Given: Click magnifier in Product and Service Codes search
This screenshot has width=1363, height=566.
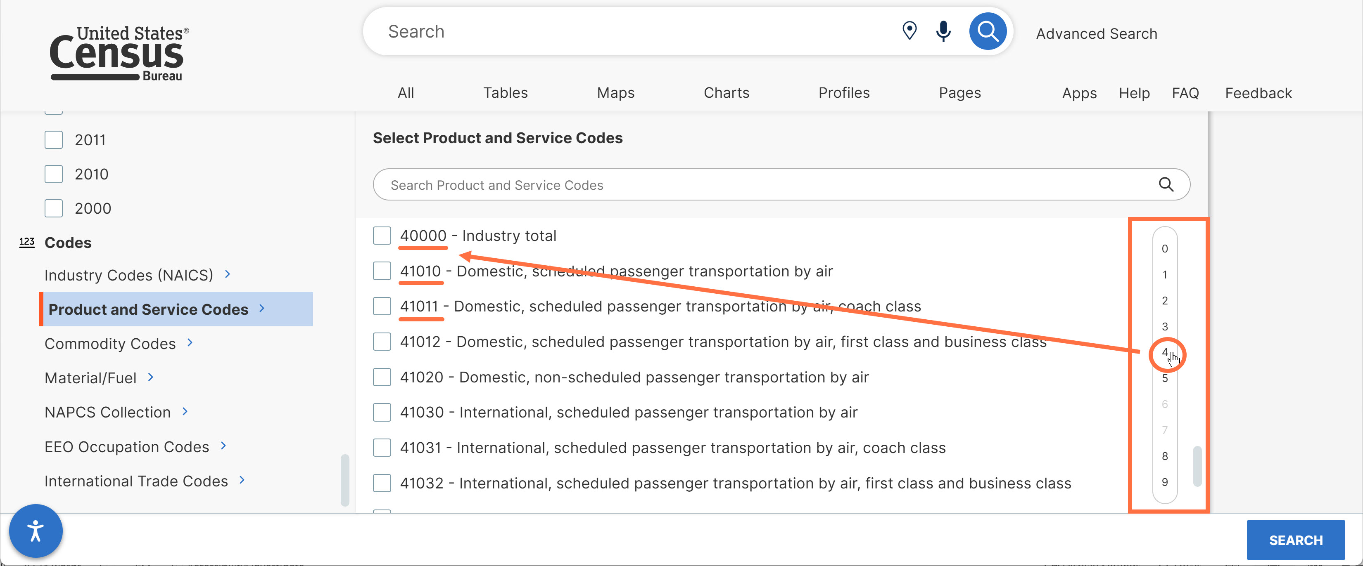Looking at the screenshot, I should tap(1166, 184).
